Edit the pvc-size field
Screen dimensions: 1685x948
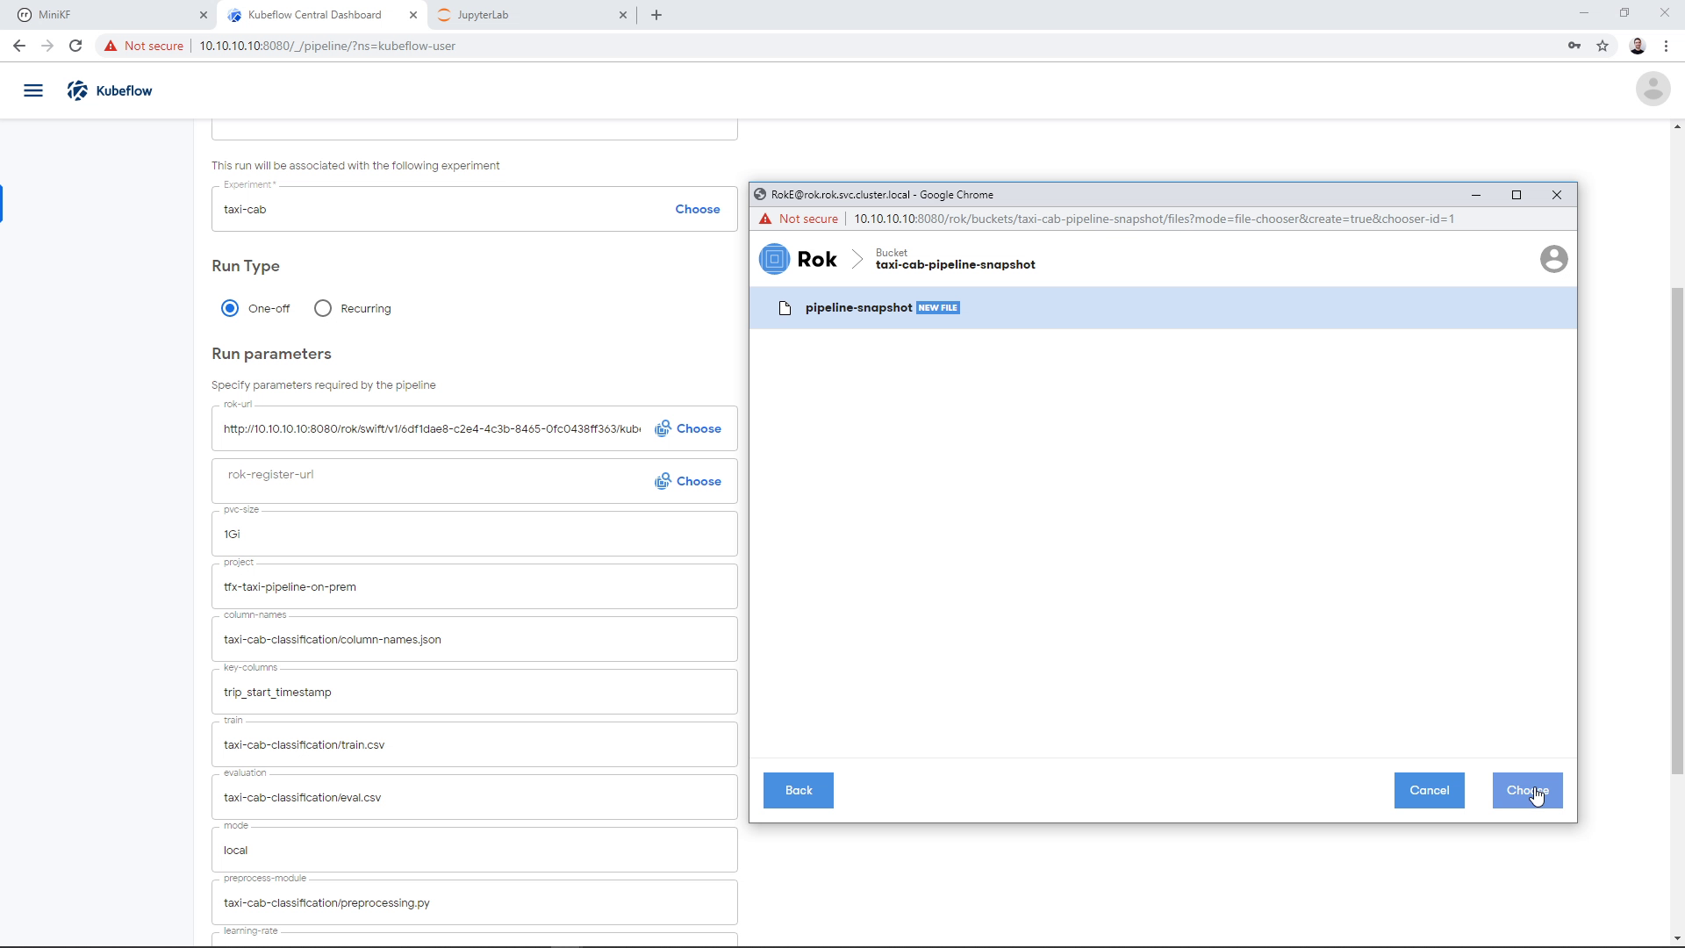tap(474, 534)
